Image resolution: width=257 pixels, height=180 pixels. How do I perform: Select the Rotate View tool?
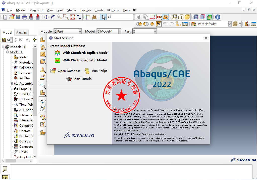click(53, 17)
